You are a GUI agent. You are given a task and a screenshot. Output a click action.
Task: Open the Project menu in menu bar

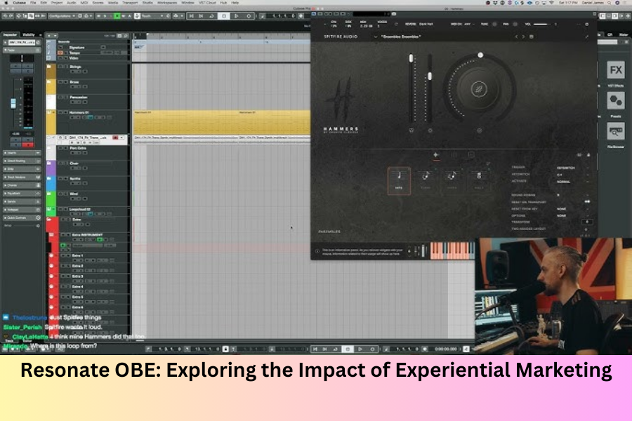[x=56, y=2]
